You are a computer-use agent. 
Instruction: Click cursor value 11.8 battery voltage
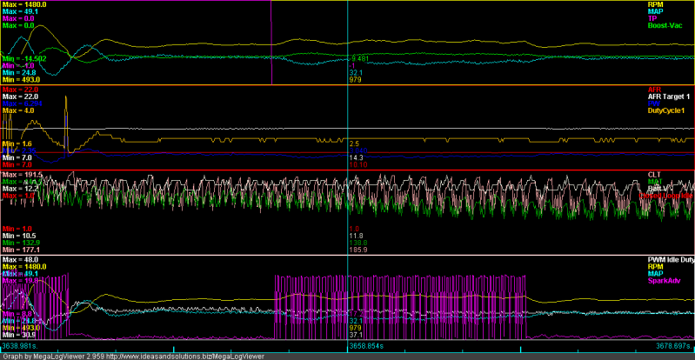click(356, 236)
